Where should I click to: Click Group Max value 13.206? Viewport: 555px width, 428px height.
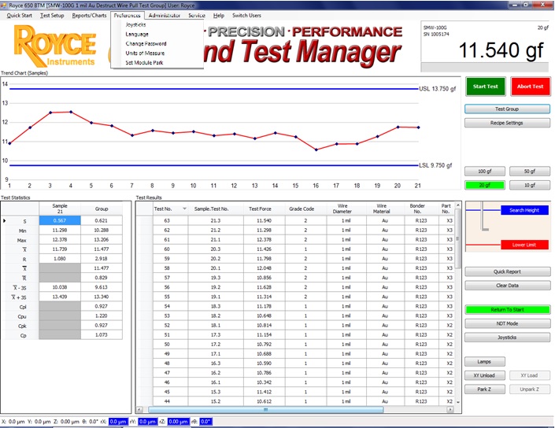point(102,239)
